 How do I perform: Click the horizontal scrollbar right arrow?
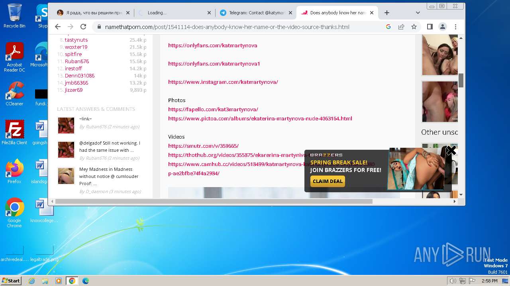pyautogui.click(x=455, y=201)
